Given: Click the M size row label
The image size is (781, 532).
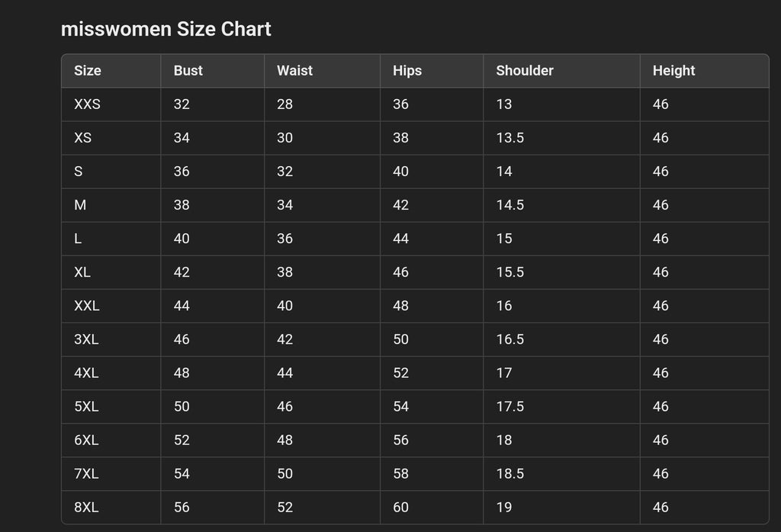Looking at the screenshot, I should point(80,205).
